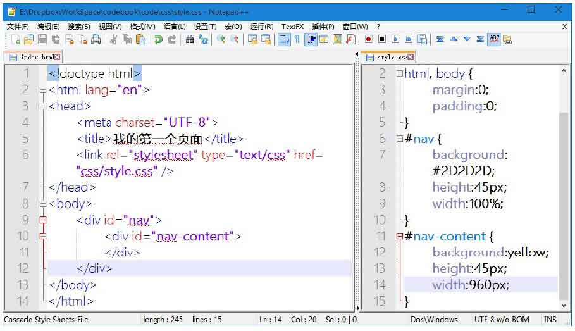Open the ? help menu
The height and width of the screenshot is (331, 575).
[x=378, y=27]
